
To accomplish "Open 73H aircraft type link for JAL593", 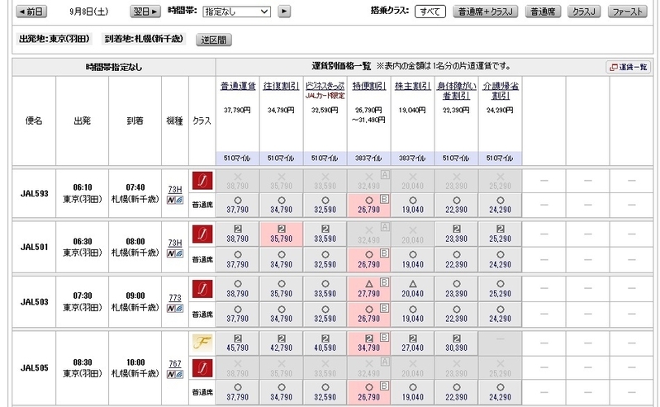I will (175, 189).
